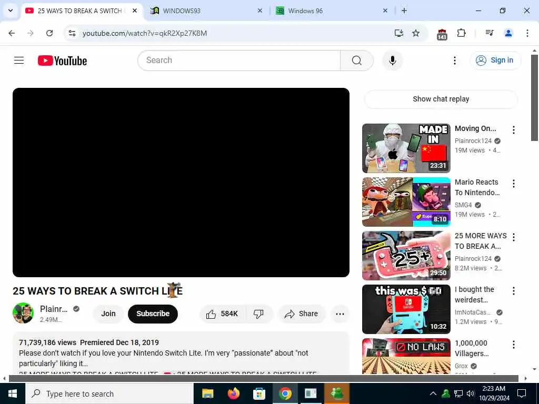539x404 pixels.
Task: Close the WINDOWS93 tab
Action: (260, 11)
